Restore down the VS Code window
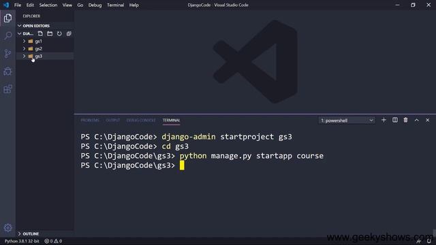Viewport: 436px width, 245px height. (413, 5)
